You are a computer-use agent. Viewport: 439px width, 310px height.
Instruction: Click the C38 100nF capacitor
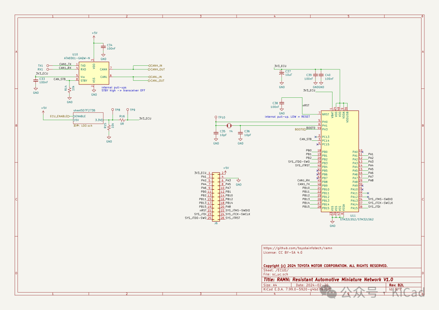(282, 103)
